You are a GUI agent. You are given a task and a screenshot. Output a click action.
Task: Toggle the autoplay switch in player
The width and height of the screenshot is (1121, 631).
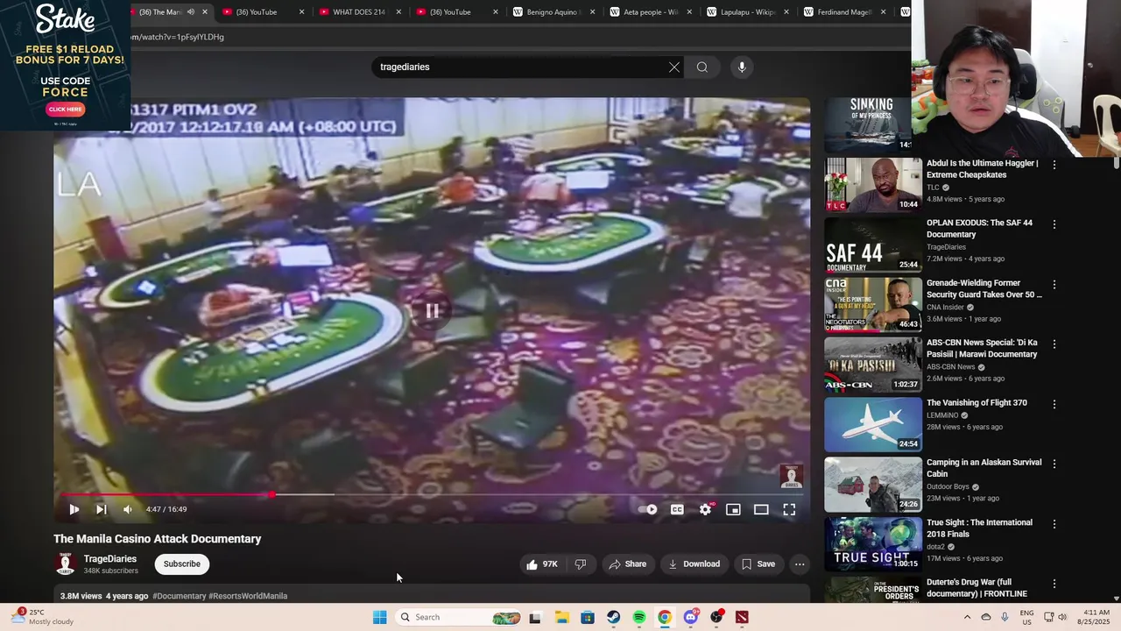pyautogui.click(x=647, y=509)
